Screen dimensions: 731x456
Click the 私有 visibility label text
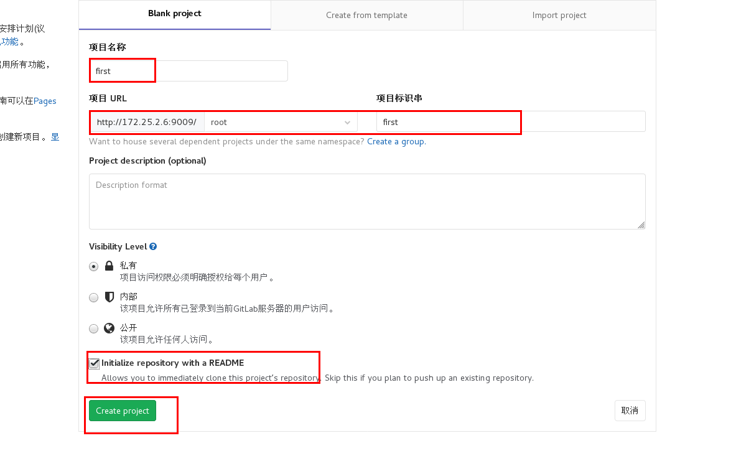(x=128, y=265)
